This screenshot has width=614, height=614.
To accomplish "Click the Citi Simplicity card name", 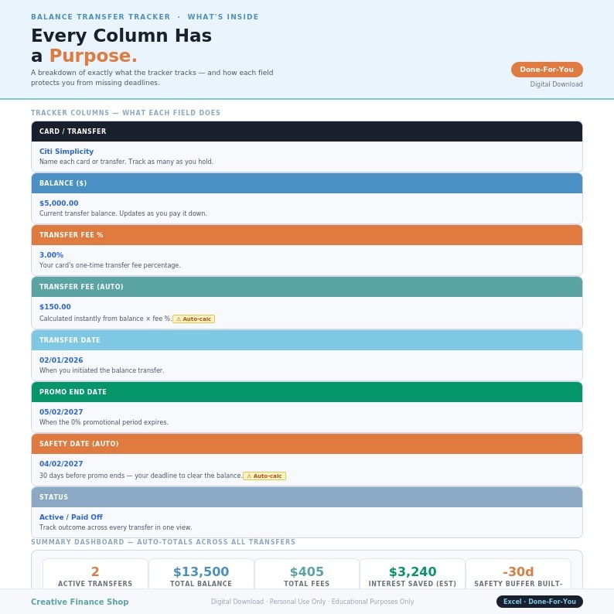I will click(x=67, y=151).
